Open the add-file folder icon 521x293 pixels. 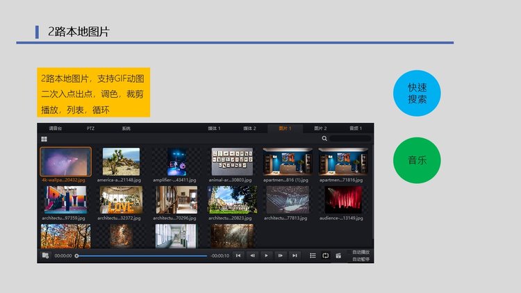(45, 256)
